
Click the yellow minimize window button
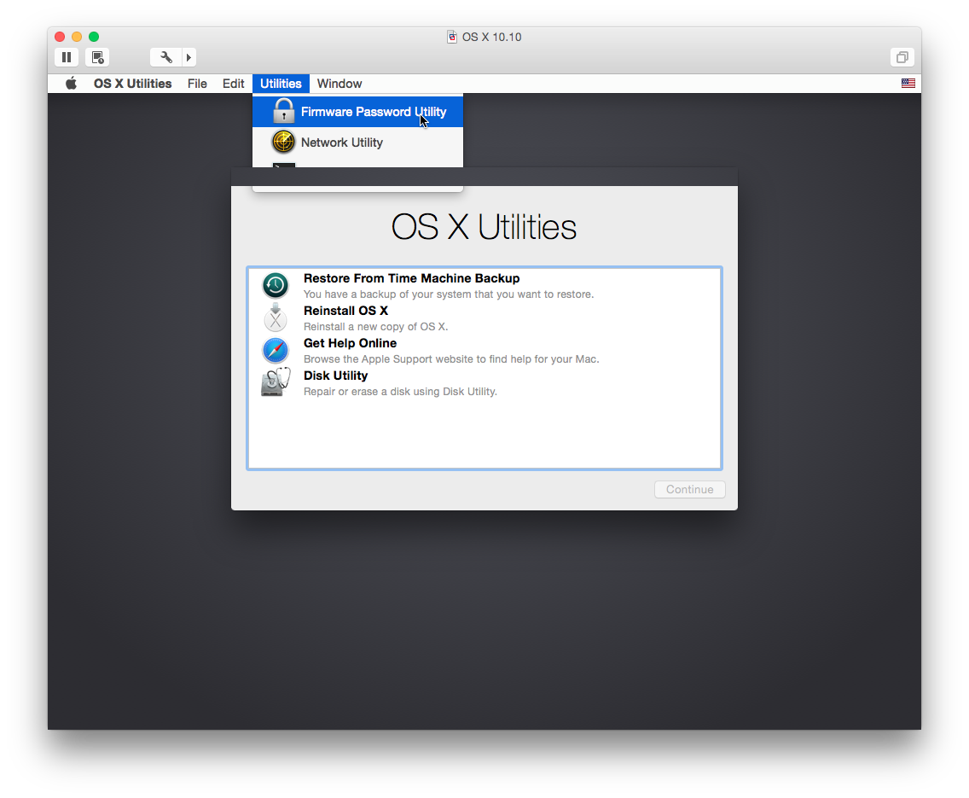coord(77,37)
